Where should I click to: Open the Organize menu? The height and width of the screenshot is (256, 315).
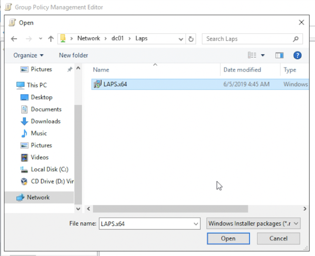28,55
